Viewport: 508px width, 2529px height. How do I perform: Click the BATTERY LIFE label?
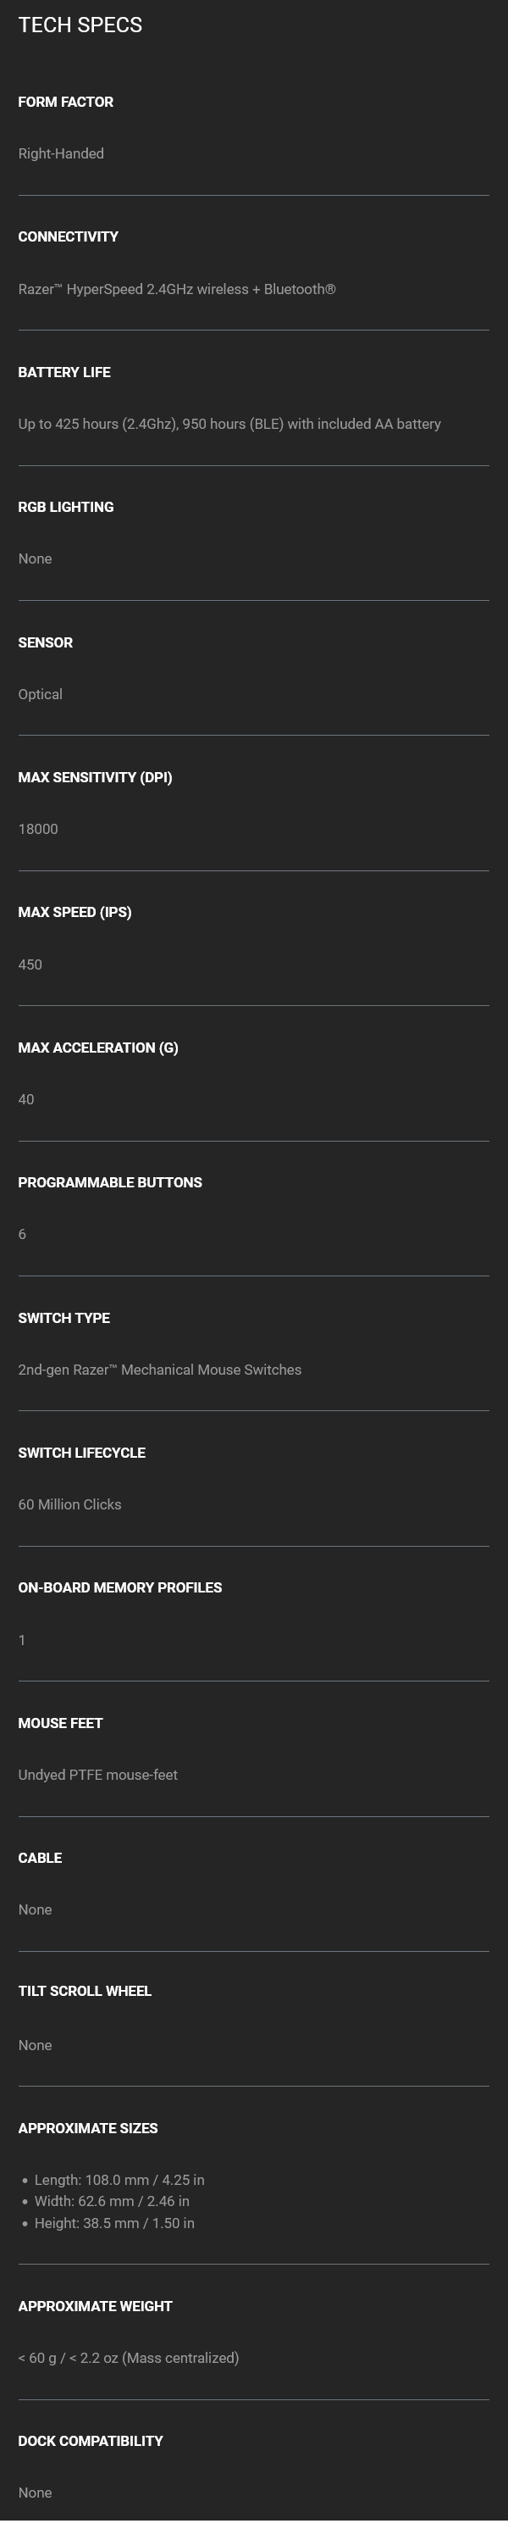(x=63, y=372)
